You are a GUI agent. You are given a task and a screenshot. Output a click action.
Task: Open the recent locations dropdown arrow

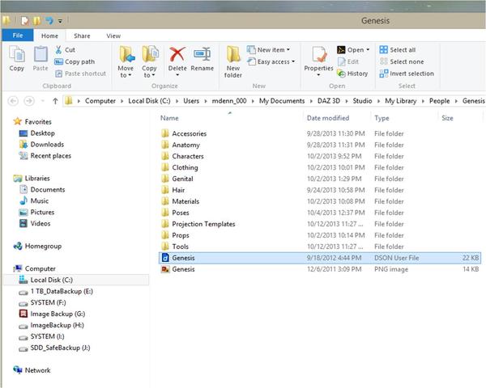pyautogui.click(x=43, y=101)
